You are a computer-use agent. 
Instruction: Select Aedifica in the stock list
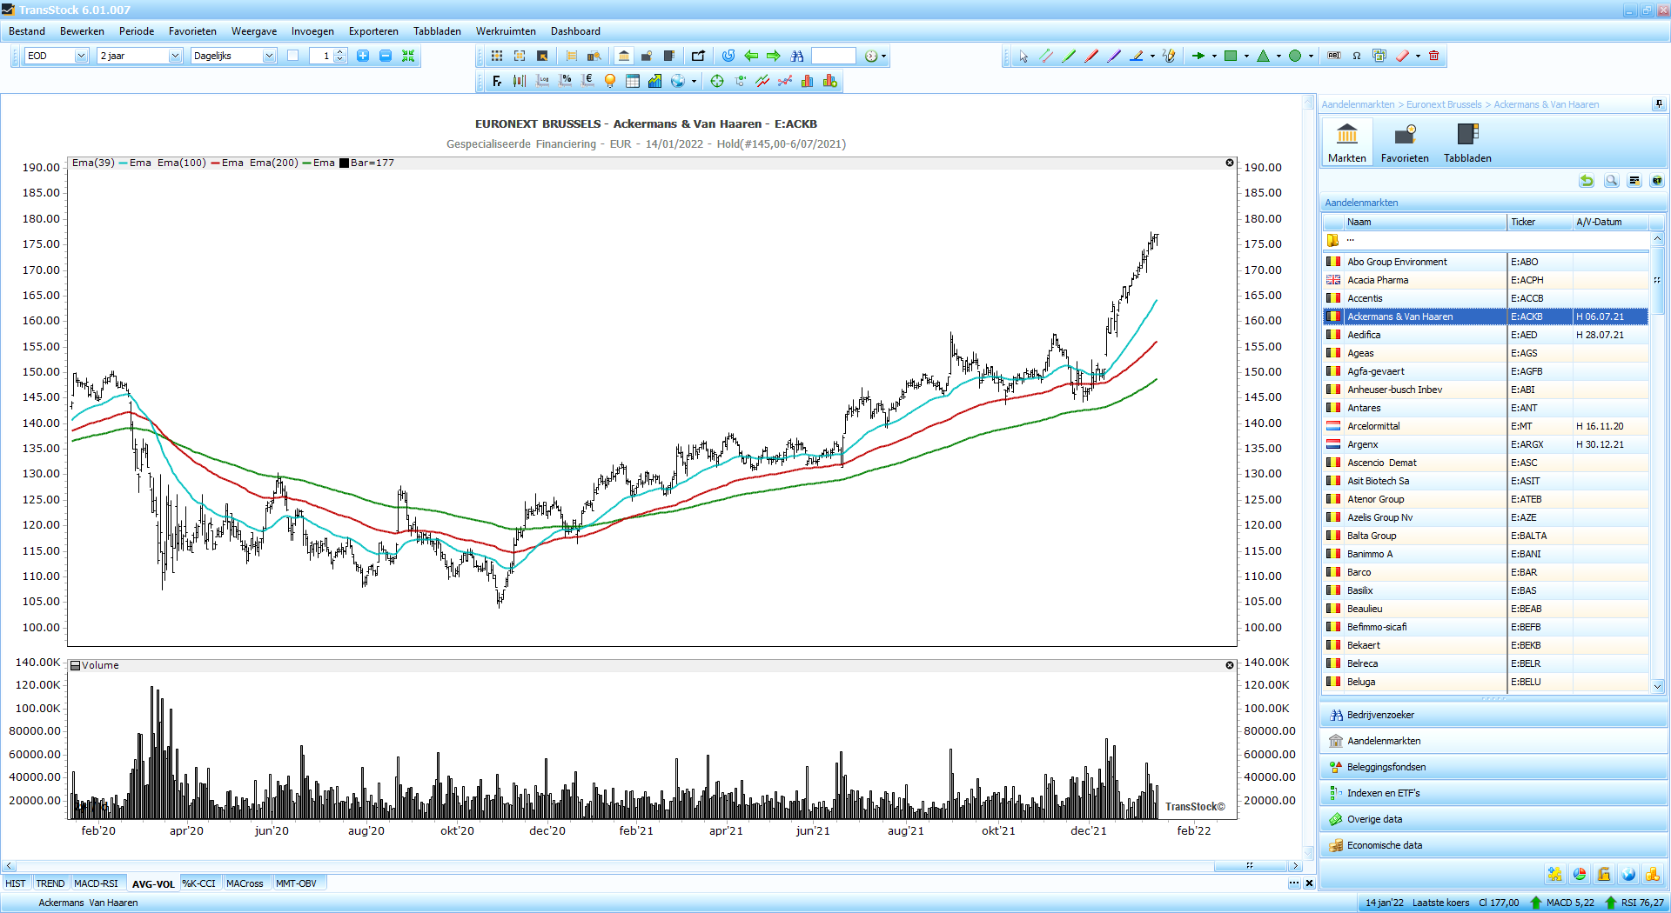(1486, 335)
